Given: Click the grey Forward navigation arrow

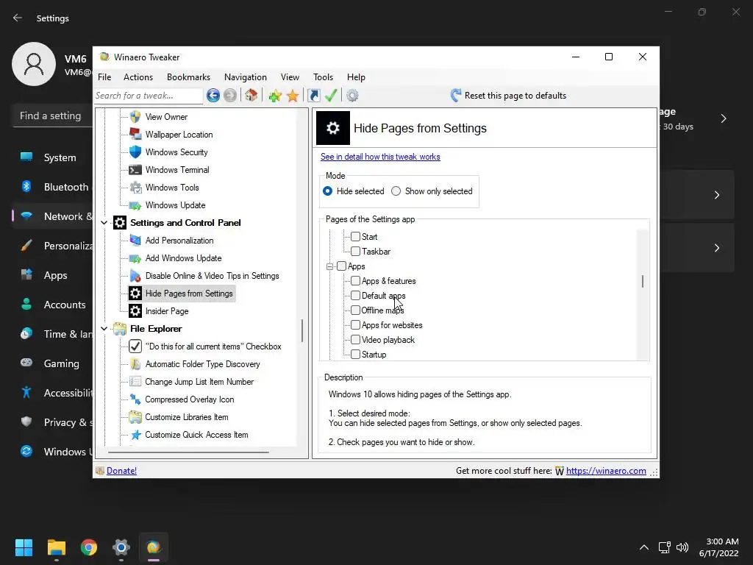Looking at the screenshot, I should 230,96.
